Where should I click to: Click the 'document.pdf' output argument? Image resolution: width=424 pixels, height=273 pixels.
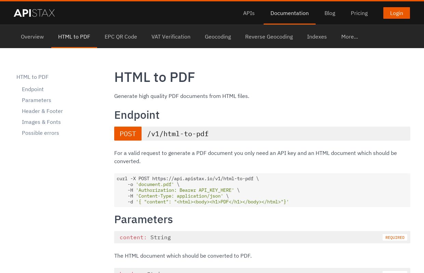coord(155,184)
